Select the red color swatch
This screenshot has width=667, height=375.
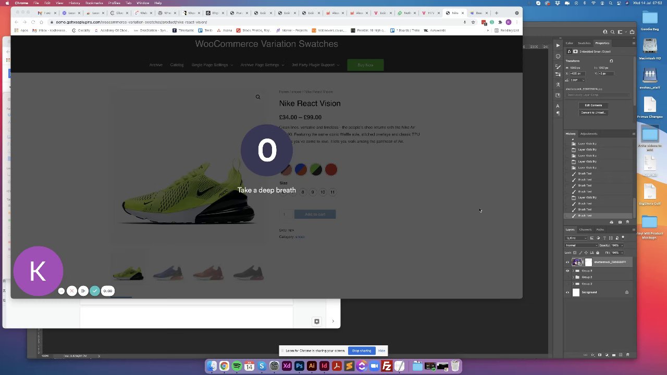click(x=331, y=169)
